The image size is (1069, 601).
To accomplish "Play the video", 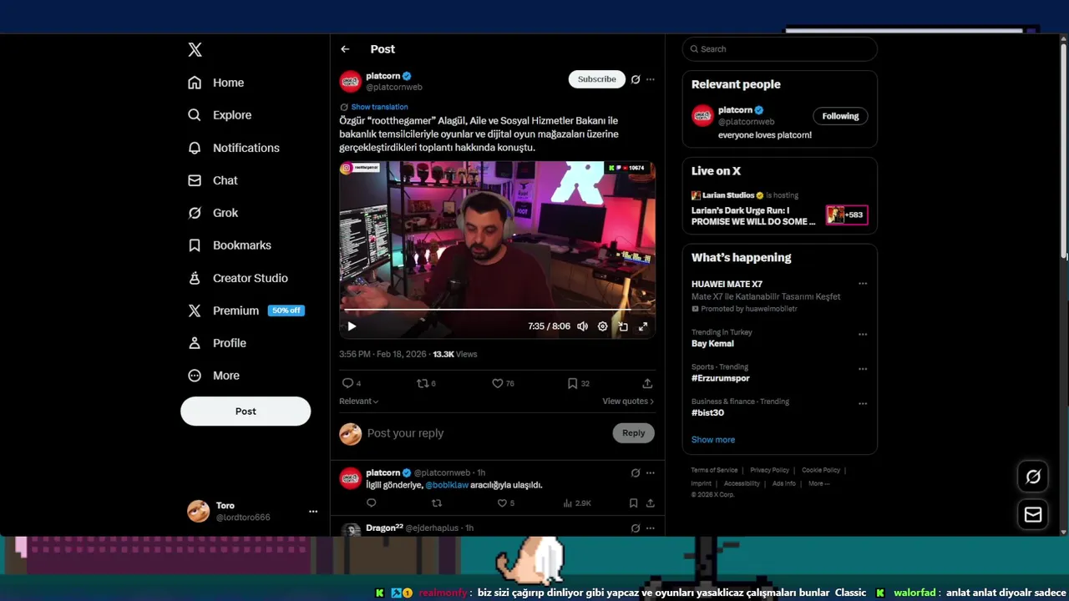I will (352, 326).
